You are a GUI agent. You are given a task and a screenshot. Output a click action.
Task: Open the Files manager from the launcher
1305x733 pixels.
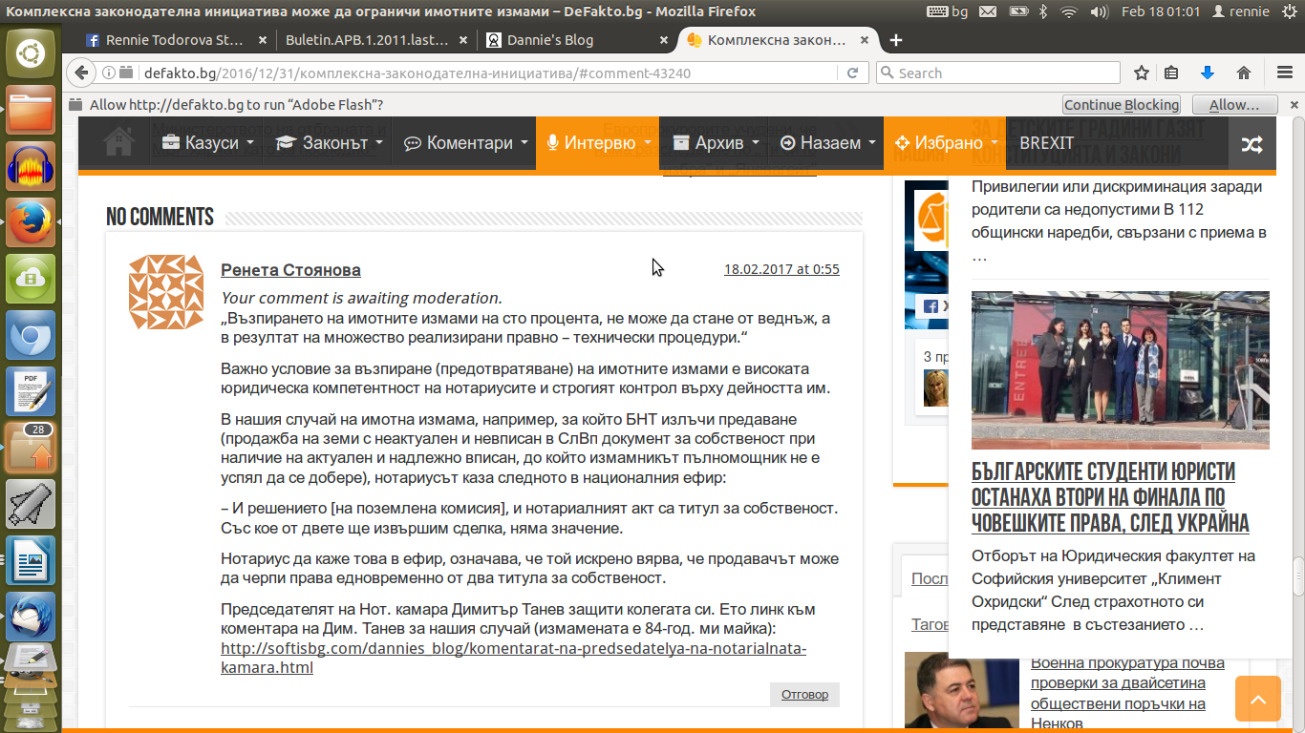tap(32, 111)
